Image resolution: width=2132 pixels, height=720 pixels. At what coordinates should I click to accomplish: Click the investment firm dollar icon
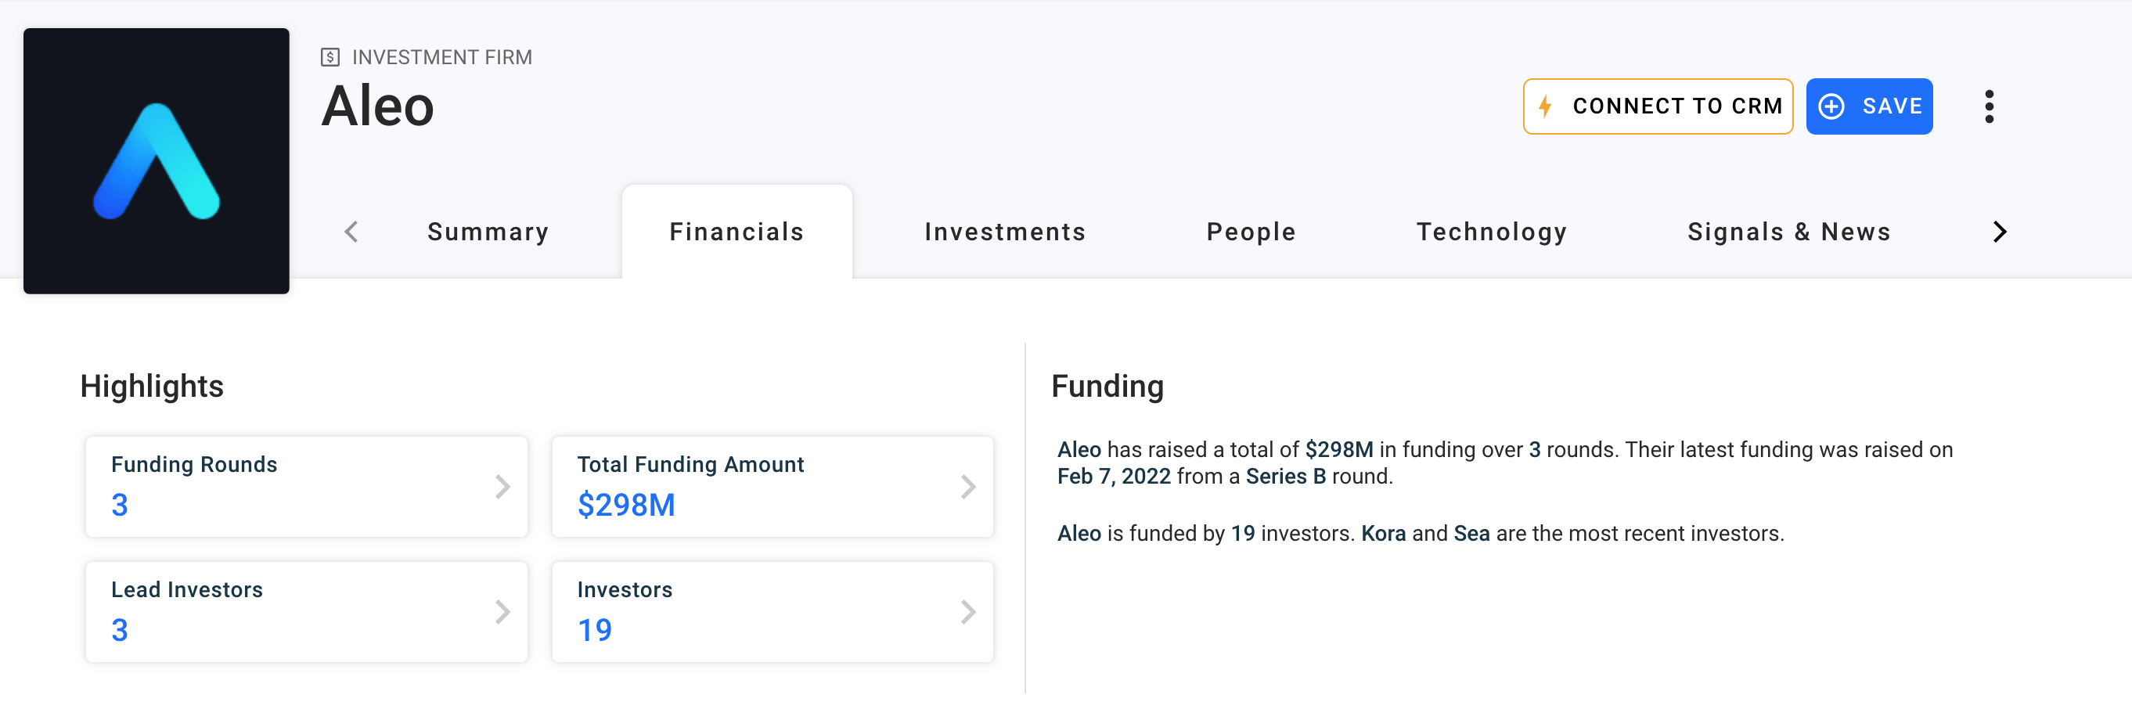click(330, 57)
